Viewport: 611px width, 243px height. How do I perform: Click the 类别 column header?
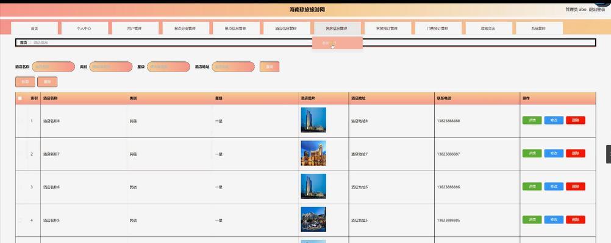coord(133,98)
